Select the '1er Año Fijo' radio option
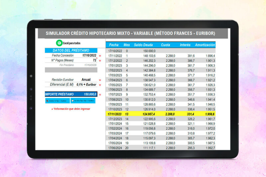The width and height of the screenshot is (266, 177). 83,101
